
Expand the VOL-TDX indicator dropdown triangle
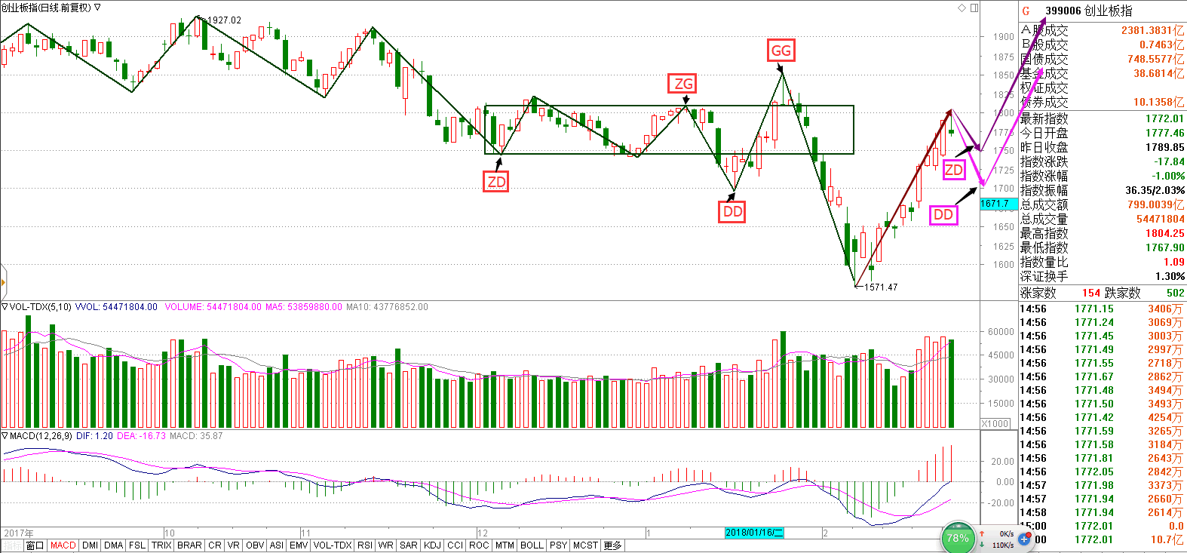(x=5, y=307)
